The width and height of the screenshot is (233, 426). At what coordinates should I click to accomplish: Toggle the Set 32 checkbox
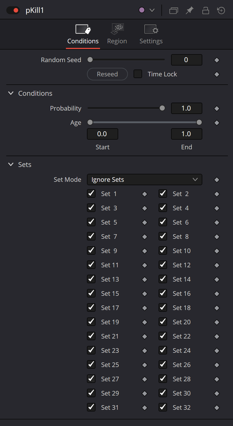[x=163, y=407]
